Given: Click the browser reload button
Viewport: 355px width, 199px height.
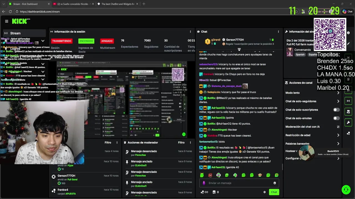Looking at the screenshot, I should pos(10,12).
